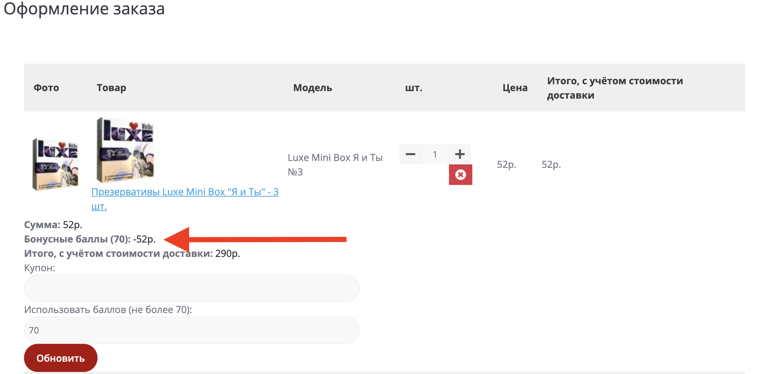Focus the Купон input field
Image resolution: width=773 pixels, height=374 pixels.
click(x=192, y=288)
